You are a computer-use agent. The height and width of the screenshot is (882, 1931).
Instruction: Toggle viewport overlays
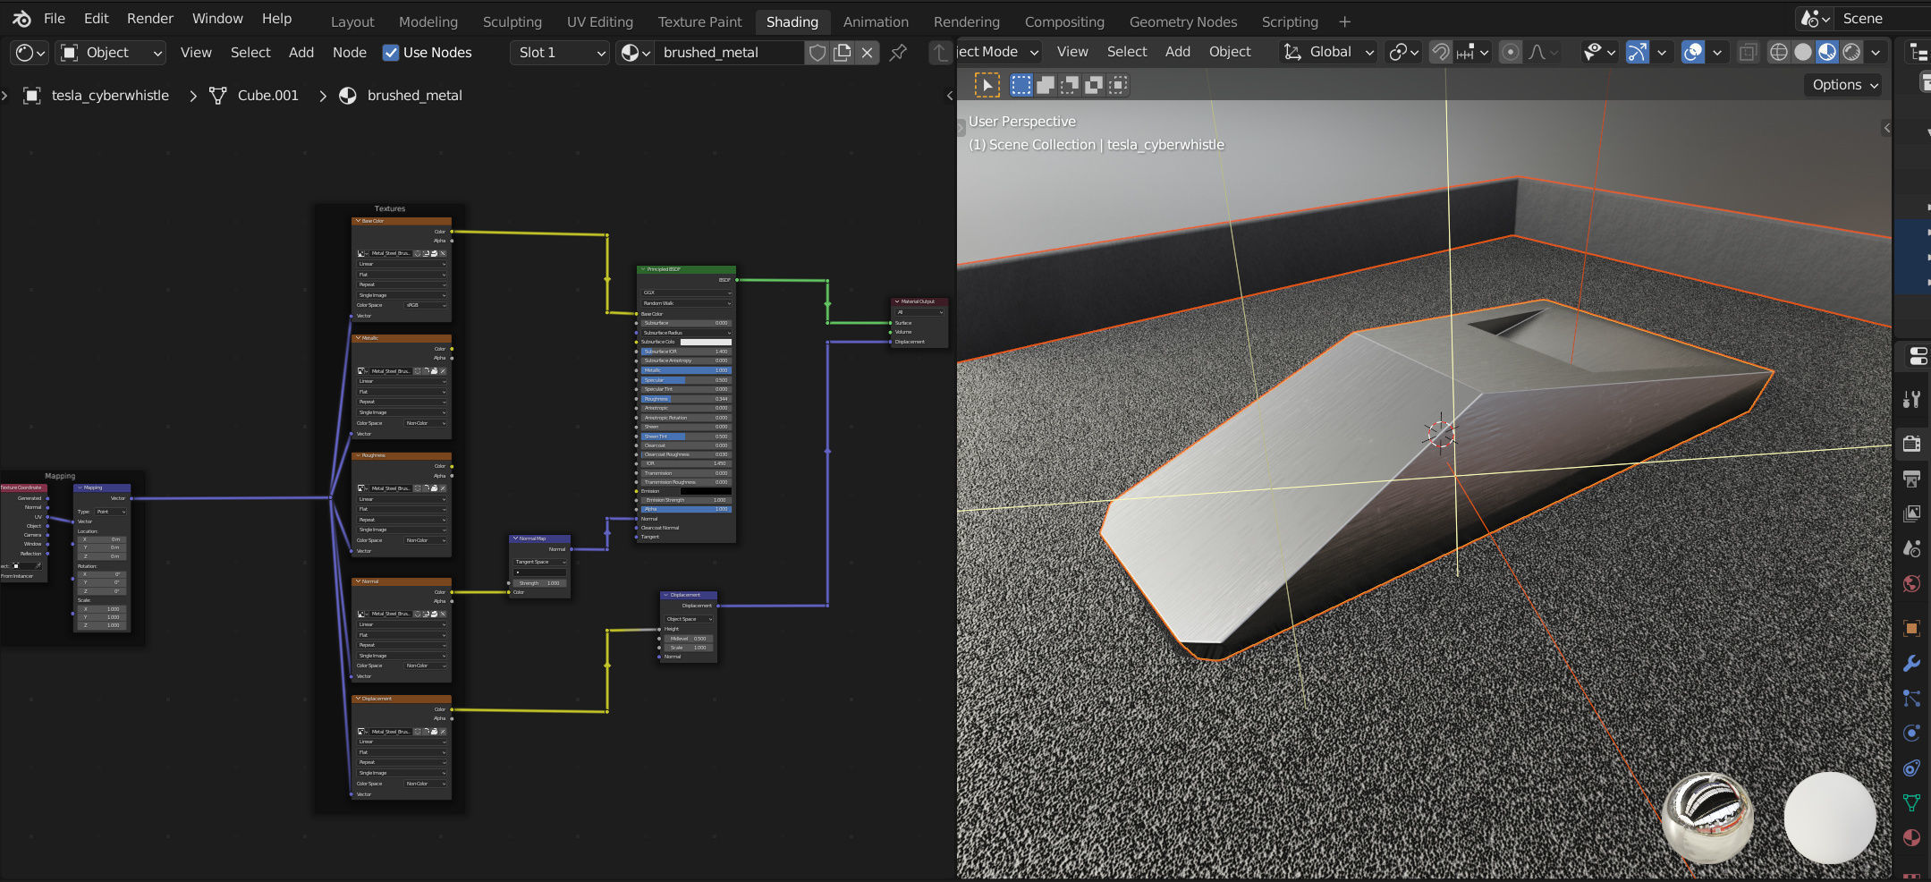pyautogui.click(x=1693, y=52)
